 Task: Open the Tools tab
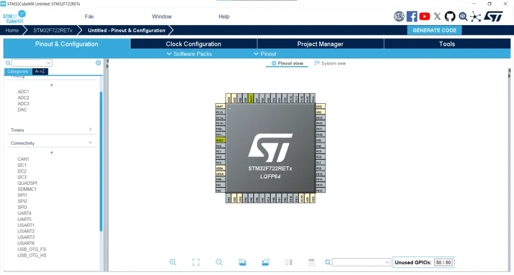tap(447, 44)
